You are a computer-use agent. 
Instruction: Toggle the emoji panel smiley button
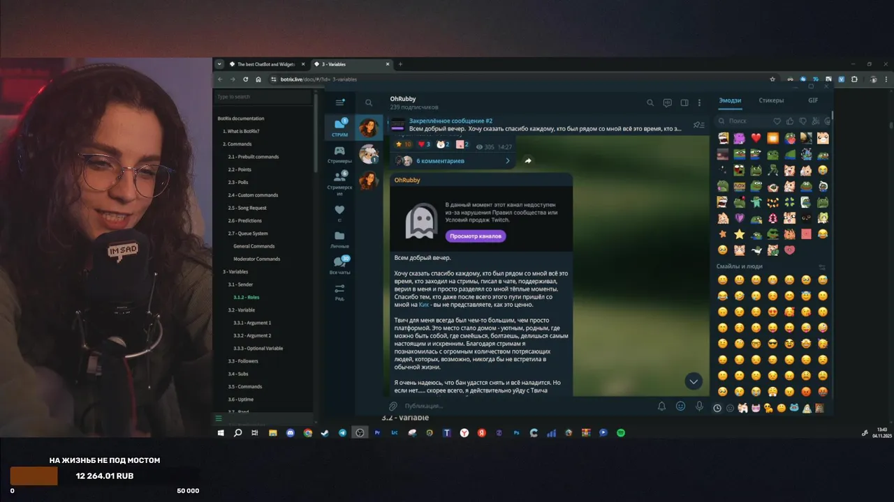(680, 406)
